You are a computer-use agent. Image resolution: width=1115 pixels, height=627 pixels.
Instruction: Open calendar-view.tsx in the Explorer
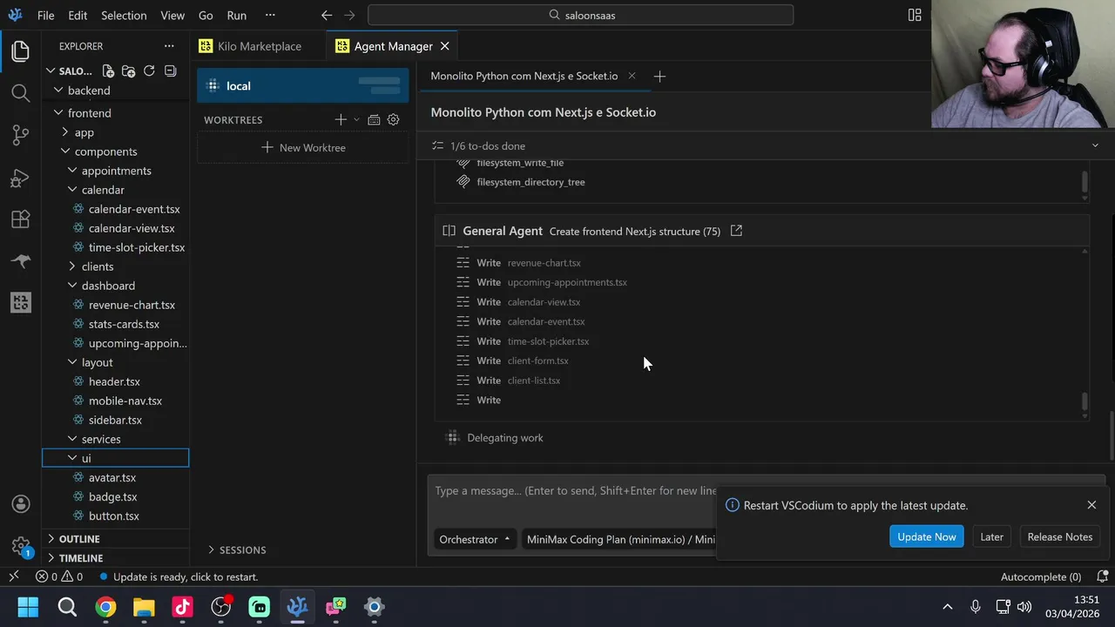click(132, 228)
